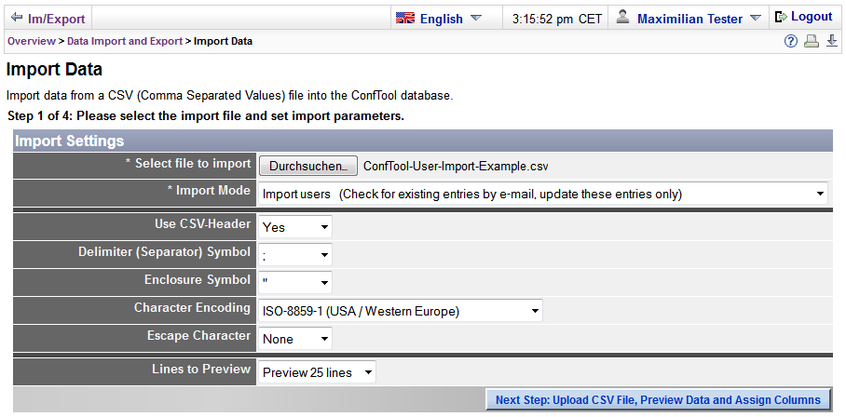846x417 pixels.
Task: Click the Logout link
Action: tap(812, 17)
